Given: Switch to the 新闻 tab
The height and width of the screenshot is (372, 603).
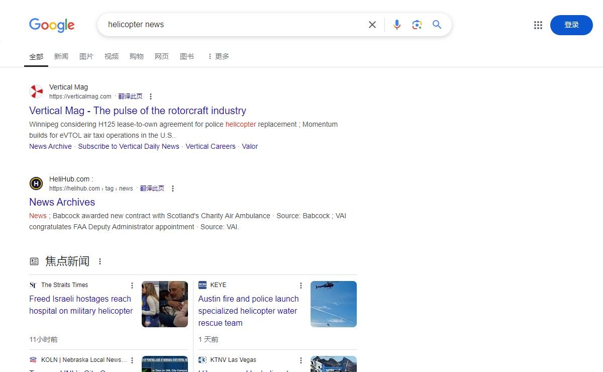Looking at the screenshot, I should tap(61, 56).
